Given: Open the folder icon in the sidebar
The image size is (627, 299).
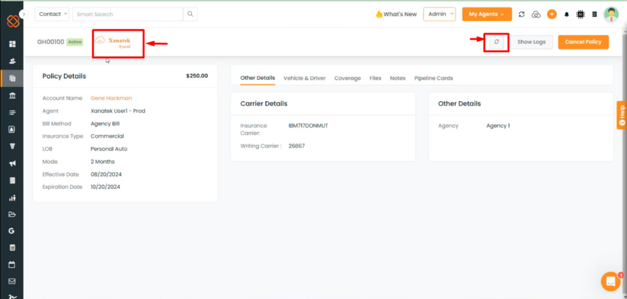Looking at the screenshot, I should [x=12, y=214].
